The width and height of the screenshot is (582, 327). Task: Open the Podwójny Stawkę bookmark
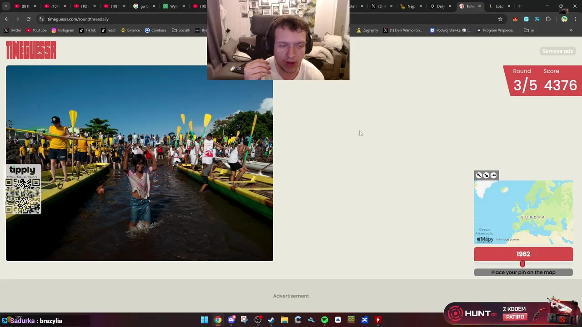point(451,30)
